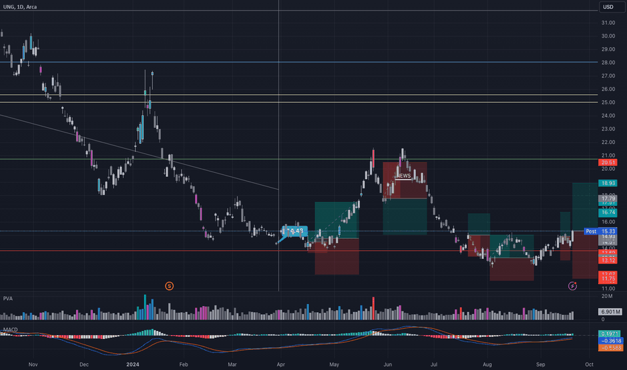This screenshot has width=627, height=370.
Task: Click the 25.00 price axis label
Action: [608, 102]
